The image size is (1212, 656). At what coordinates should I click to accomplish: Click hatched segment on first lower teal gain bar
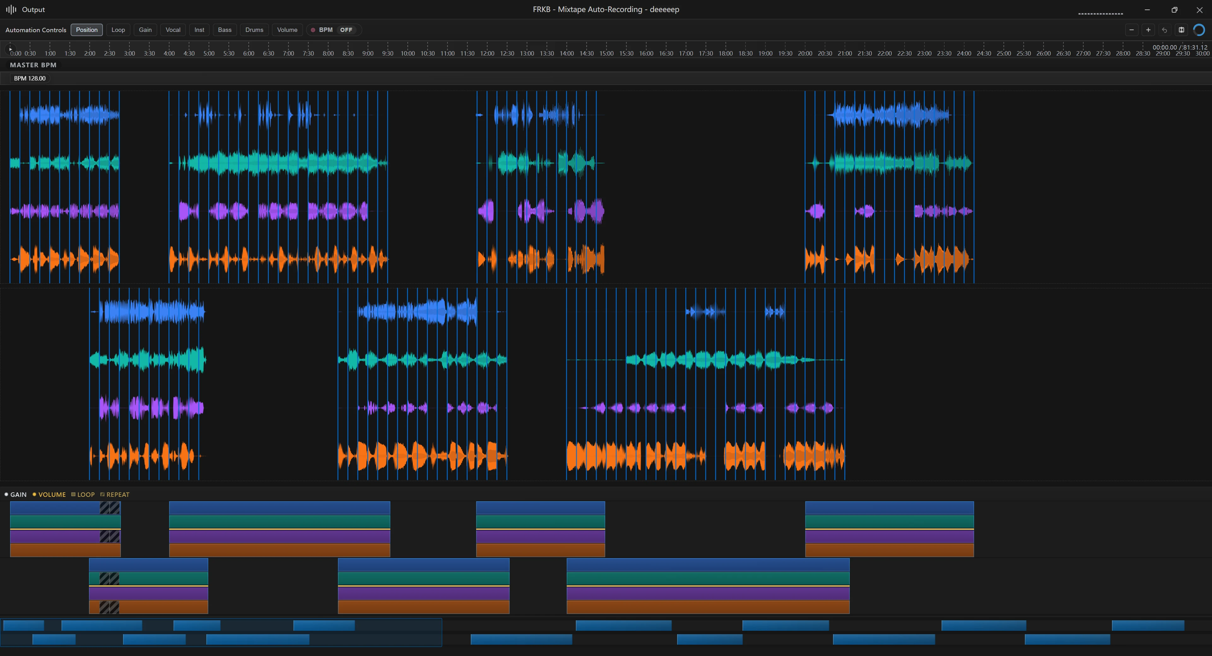[x=109, y=579]
